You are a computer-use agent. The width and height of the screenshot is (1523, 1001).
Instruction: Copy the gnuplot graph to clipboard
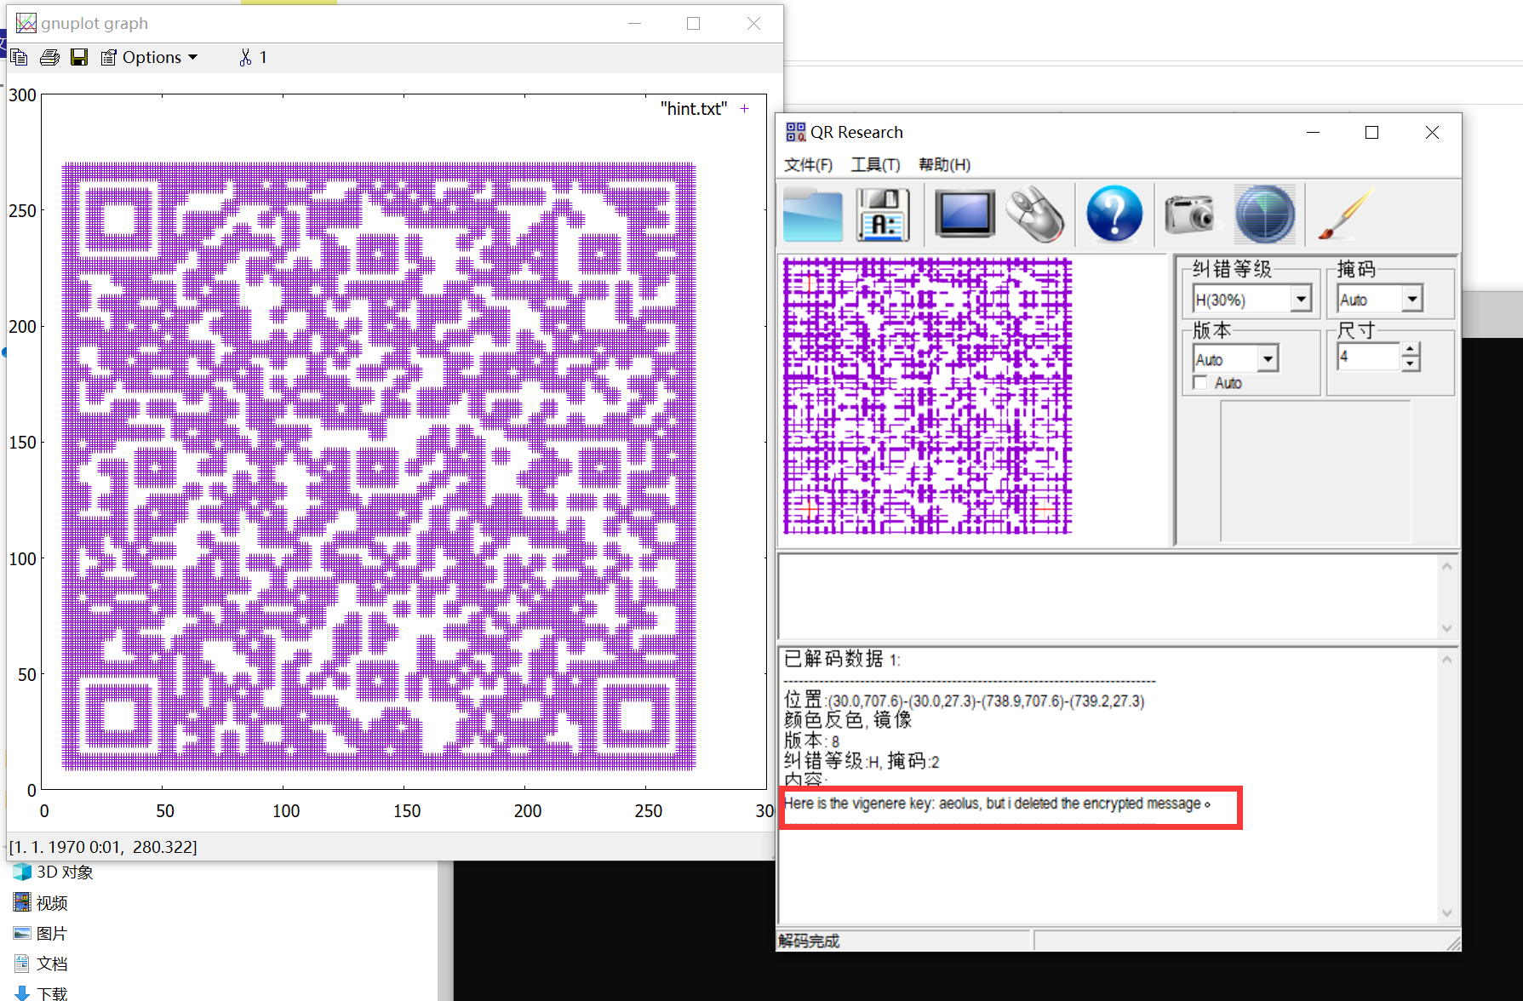[19, 57]
